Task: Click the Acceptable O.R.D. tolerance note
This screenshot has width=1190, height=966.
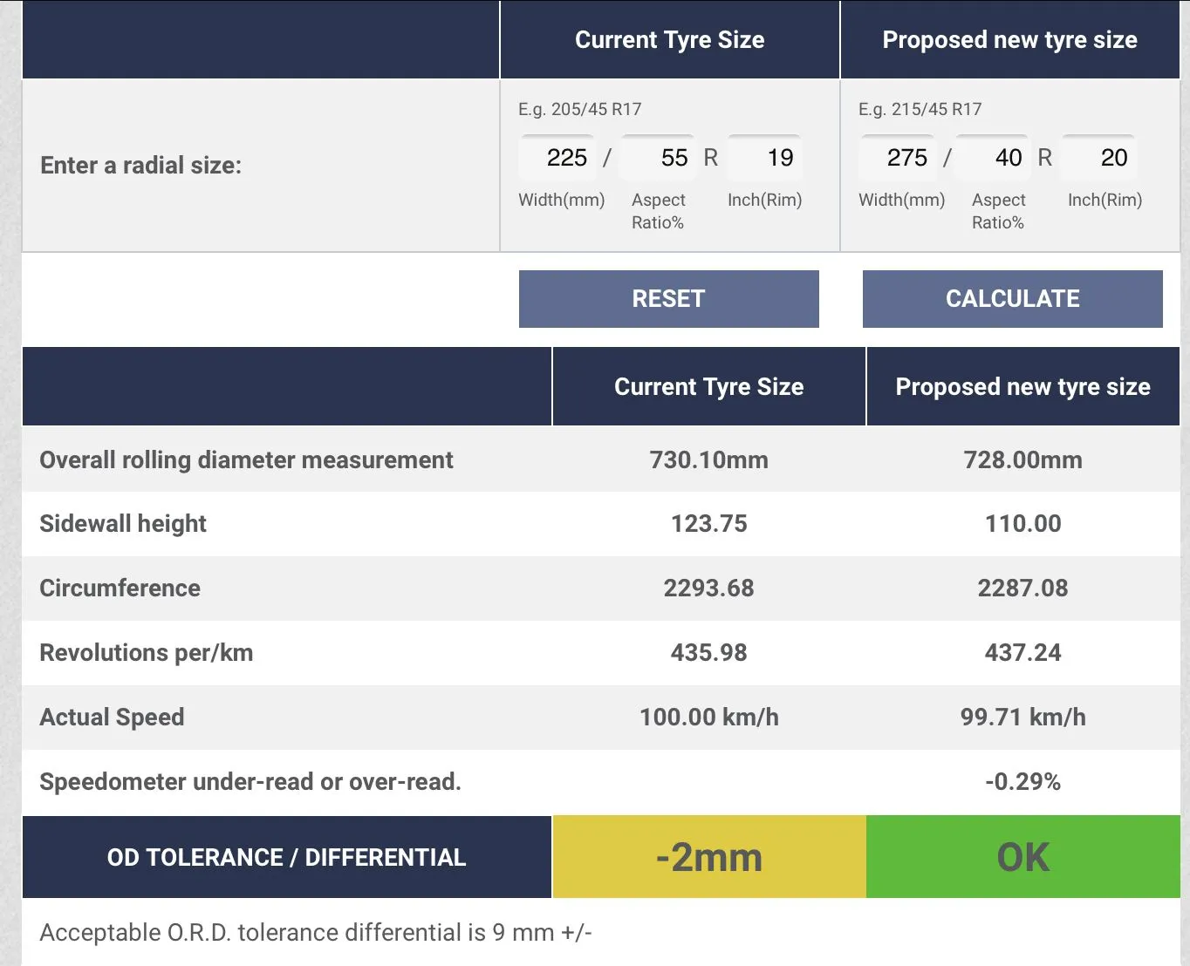Action: tap(315, 933)
